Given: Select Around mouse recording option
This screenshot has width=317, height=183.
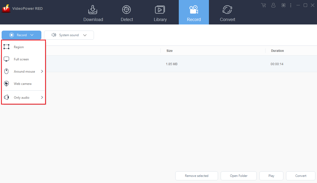Looking at the screenshot, I should pos(23,72).
